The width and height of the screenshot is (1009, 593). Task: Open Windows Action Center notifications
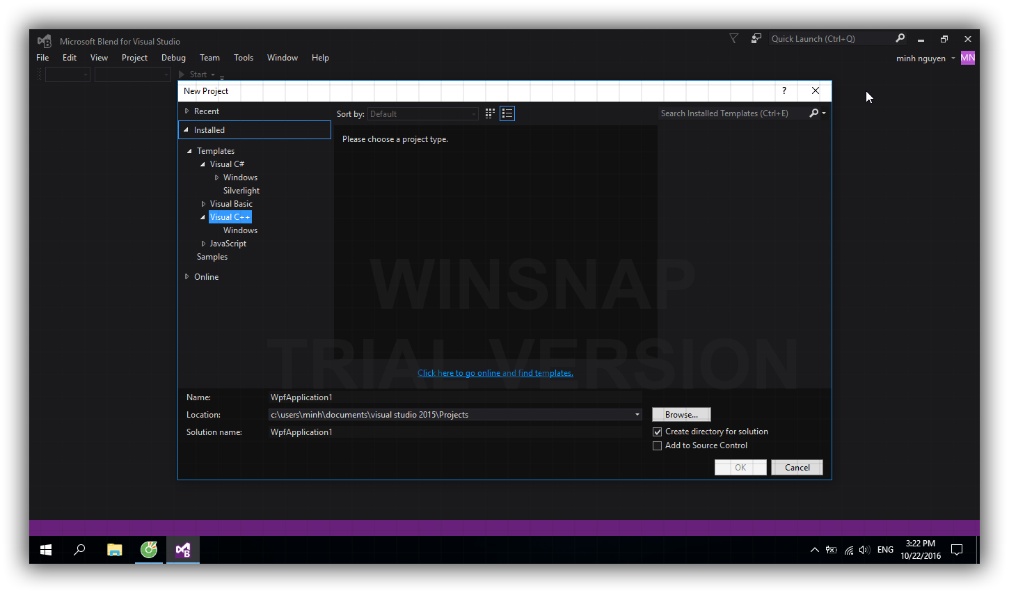pos(957,550)
